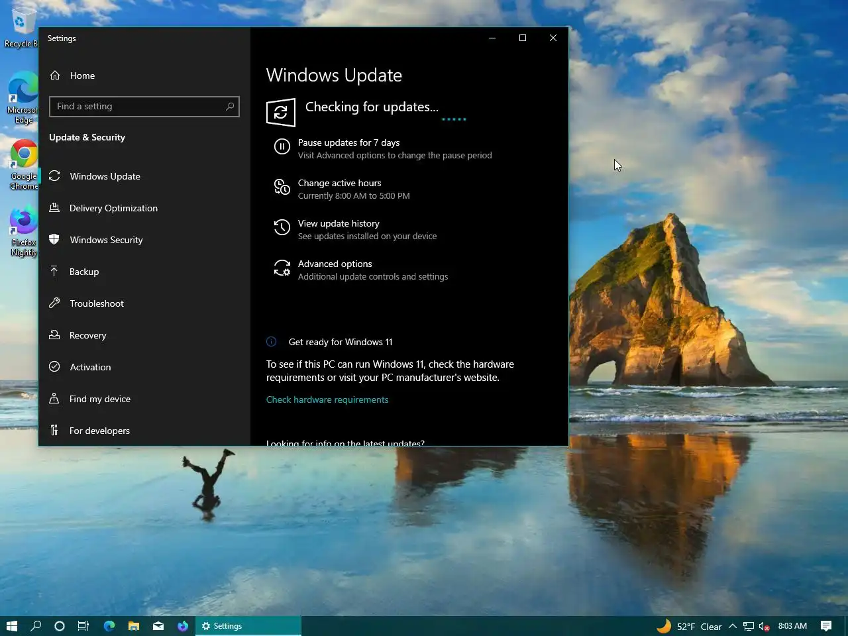Click the Windows Security shield icon
The image size is (848, 636).
(55, 240)
